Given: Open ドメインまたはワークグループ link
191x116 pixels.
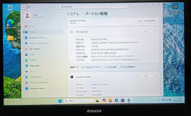Looking at the screenshot, I should 92,67.
